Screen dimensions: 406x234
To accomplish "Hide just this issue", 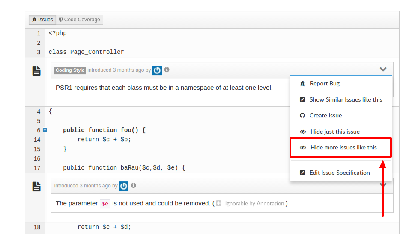I will point(335,132).
